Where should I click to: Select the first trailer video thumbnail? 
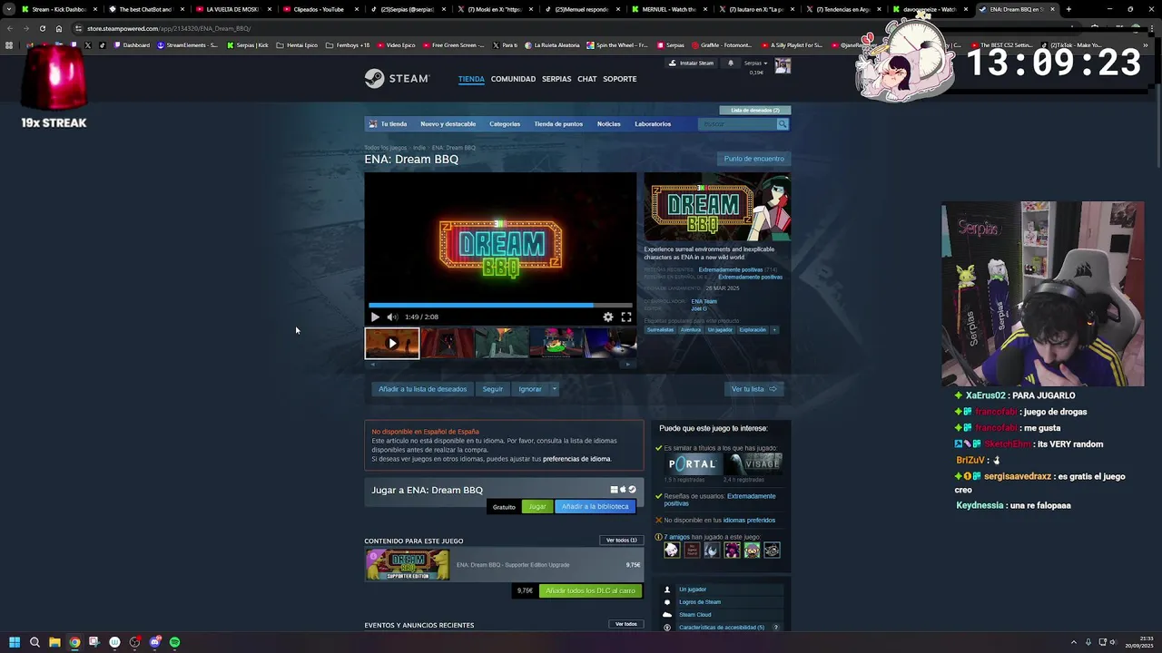coord(392,344)
